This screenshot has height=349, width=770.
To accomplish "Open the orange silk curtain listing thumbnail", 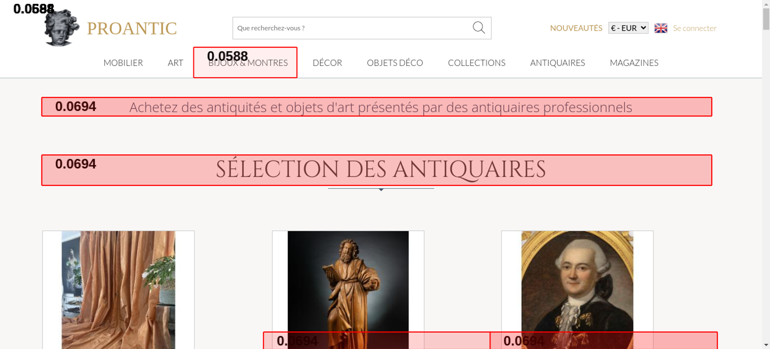I will [x=118, y=284].
